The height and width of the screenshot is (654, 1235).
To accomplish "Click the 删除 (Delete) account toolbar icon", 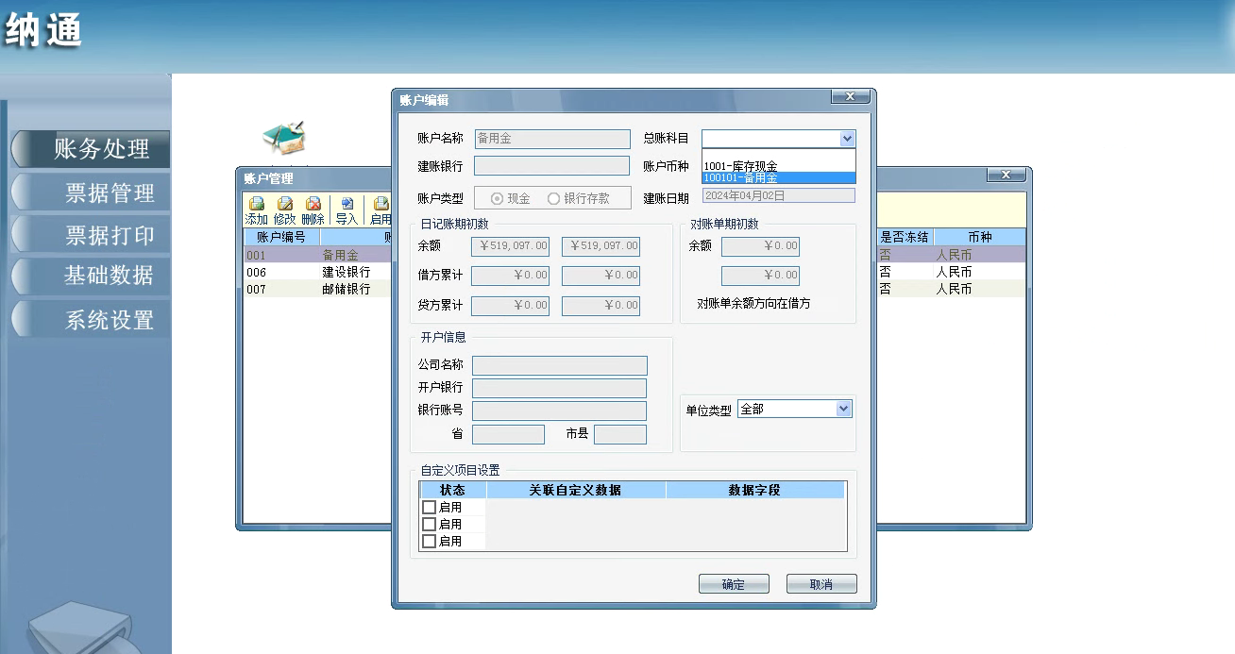I will [313, 210].
